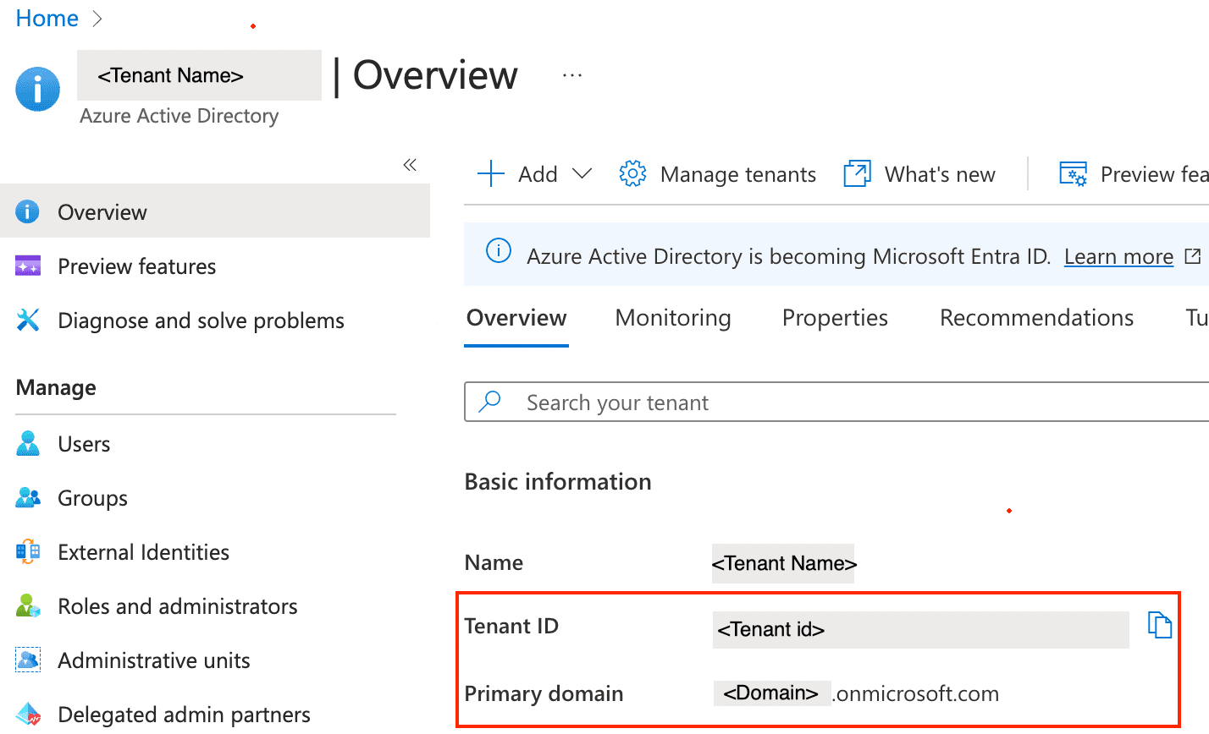Screen dimensions: 1209x734
Task: Click the Diagnose and solve problems wrench icon
Action: coord(28,320)
